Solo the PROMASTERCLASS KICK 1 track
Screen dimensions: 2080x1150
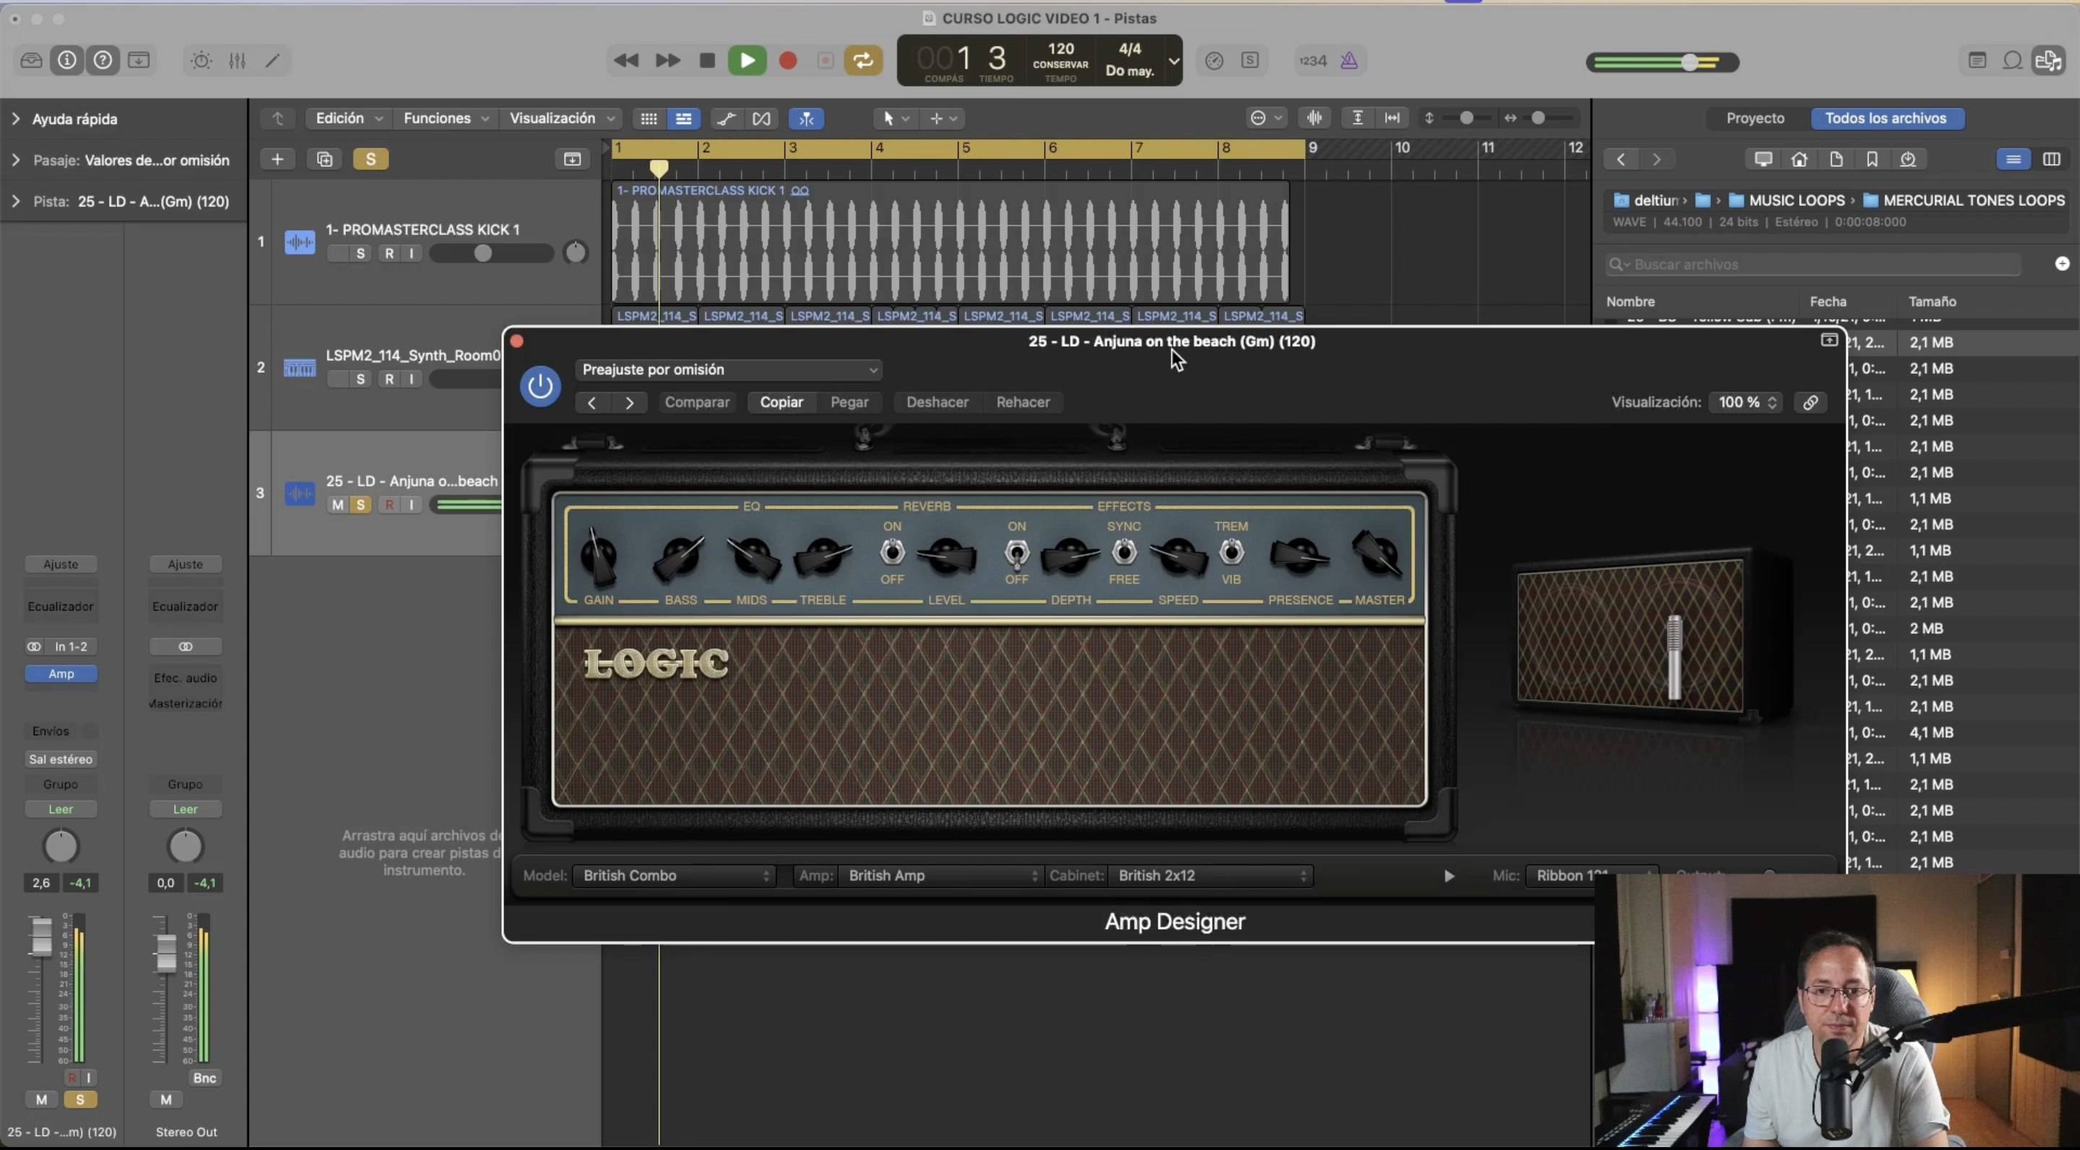pos(360,254)
